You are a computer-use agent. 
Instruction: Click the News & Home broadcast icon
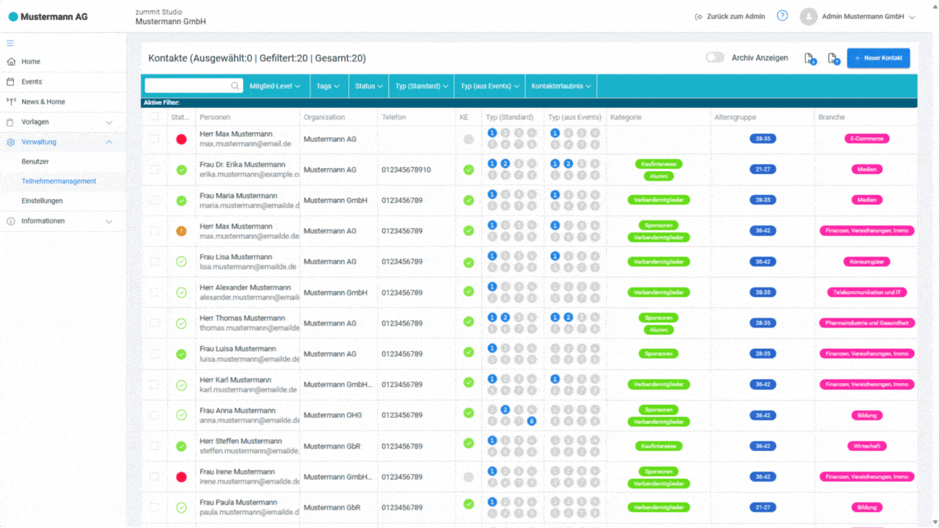pos(11,101)
